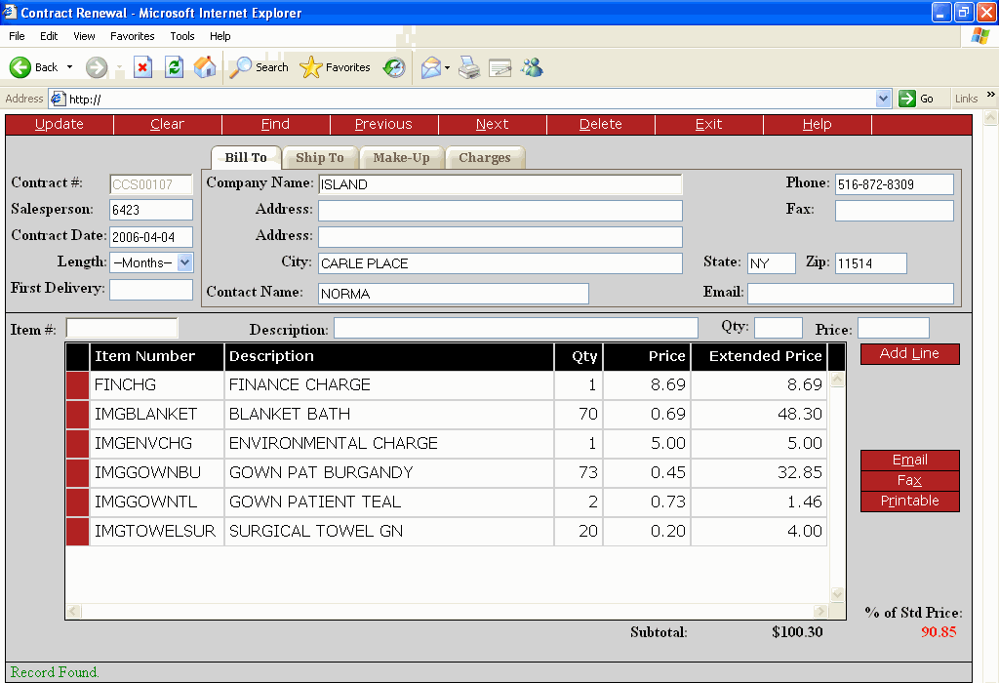Select the red marker for IMGGOWNTL row
Viewport: 999px width, 683px height.
pyautogui.click(x=77, y=502)
